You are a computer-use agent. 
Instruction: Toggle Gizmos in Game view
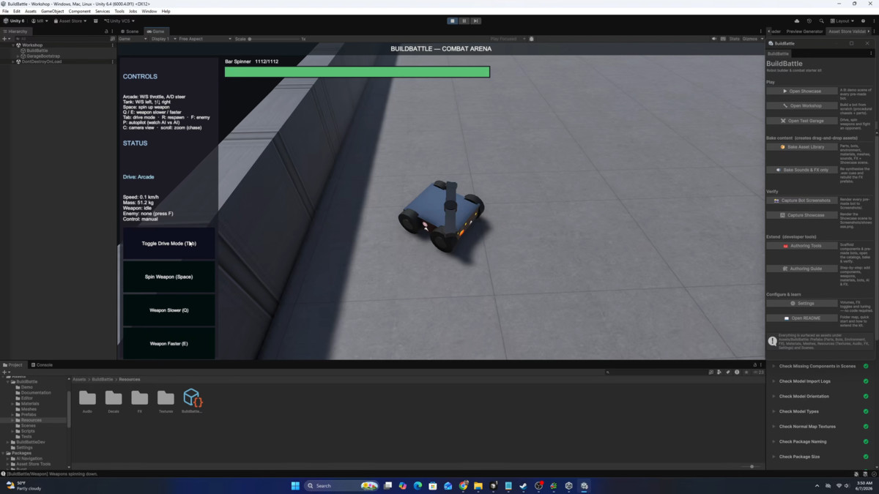[x=749, y=39]
